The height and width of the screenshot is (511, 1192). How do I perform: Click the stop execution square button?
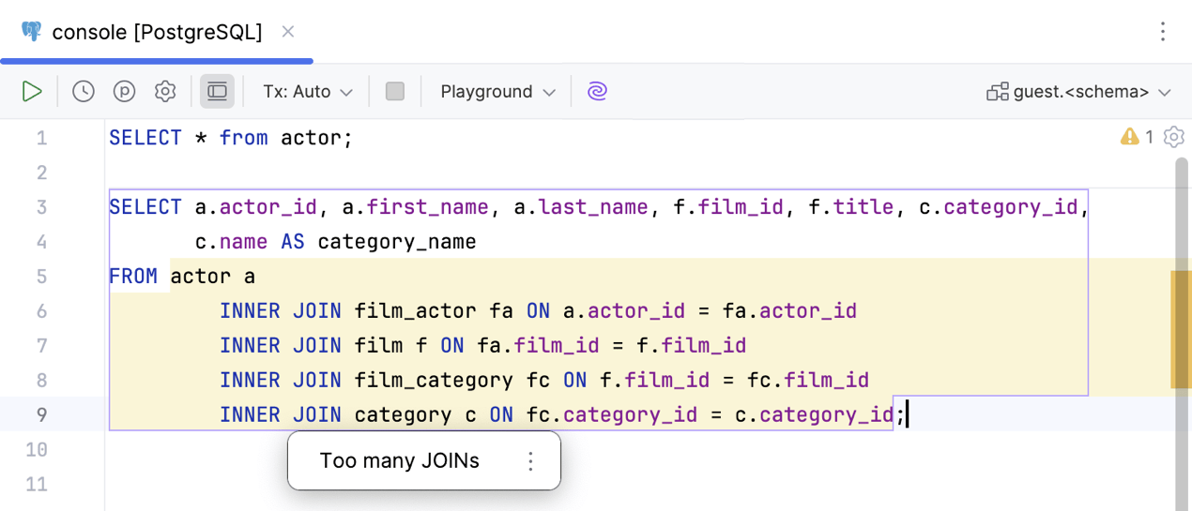point(395,91)
